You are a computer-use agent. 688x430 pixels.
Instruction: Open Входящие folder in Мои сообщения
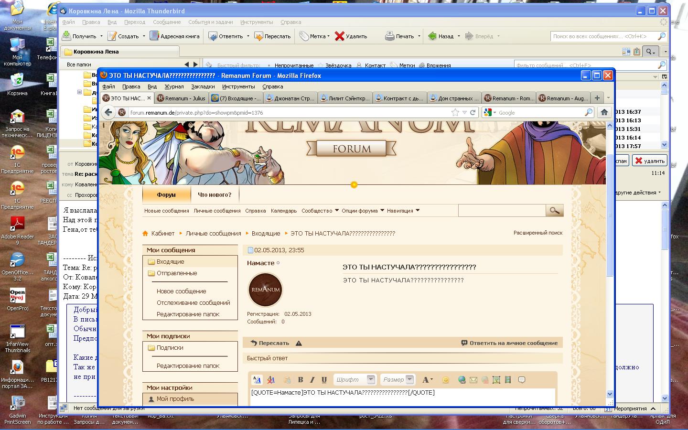pos(171,262)
